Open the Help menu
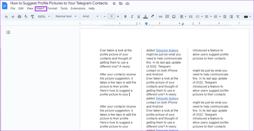 coord(91,9)
